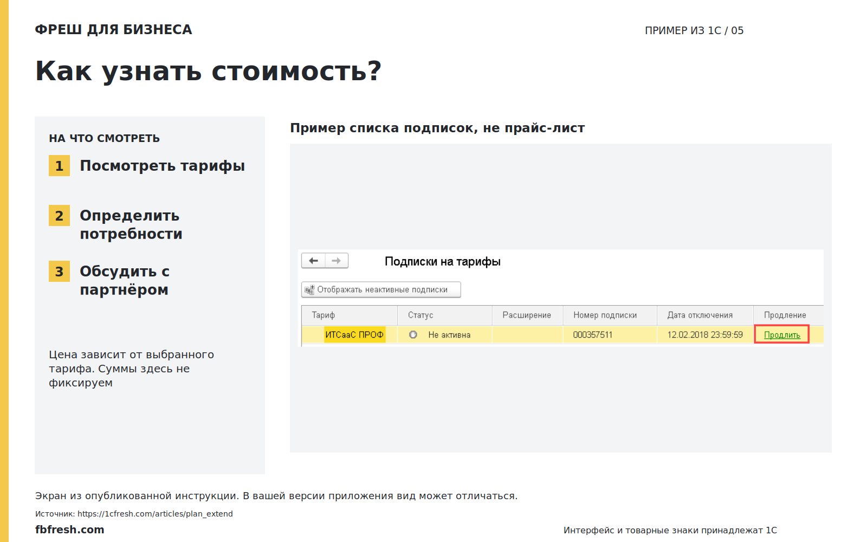Click the empty 'Расширение' cell in the row
The image size is (867, 542).
tap(527, 335)
